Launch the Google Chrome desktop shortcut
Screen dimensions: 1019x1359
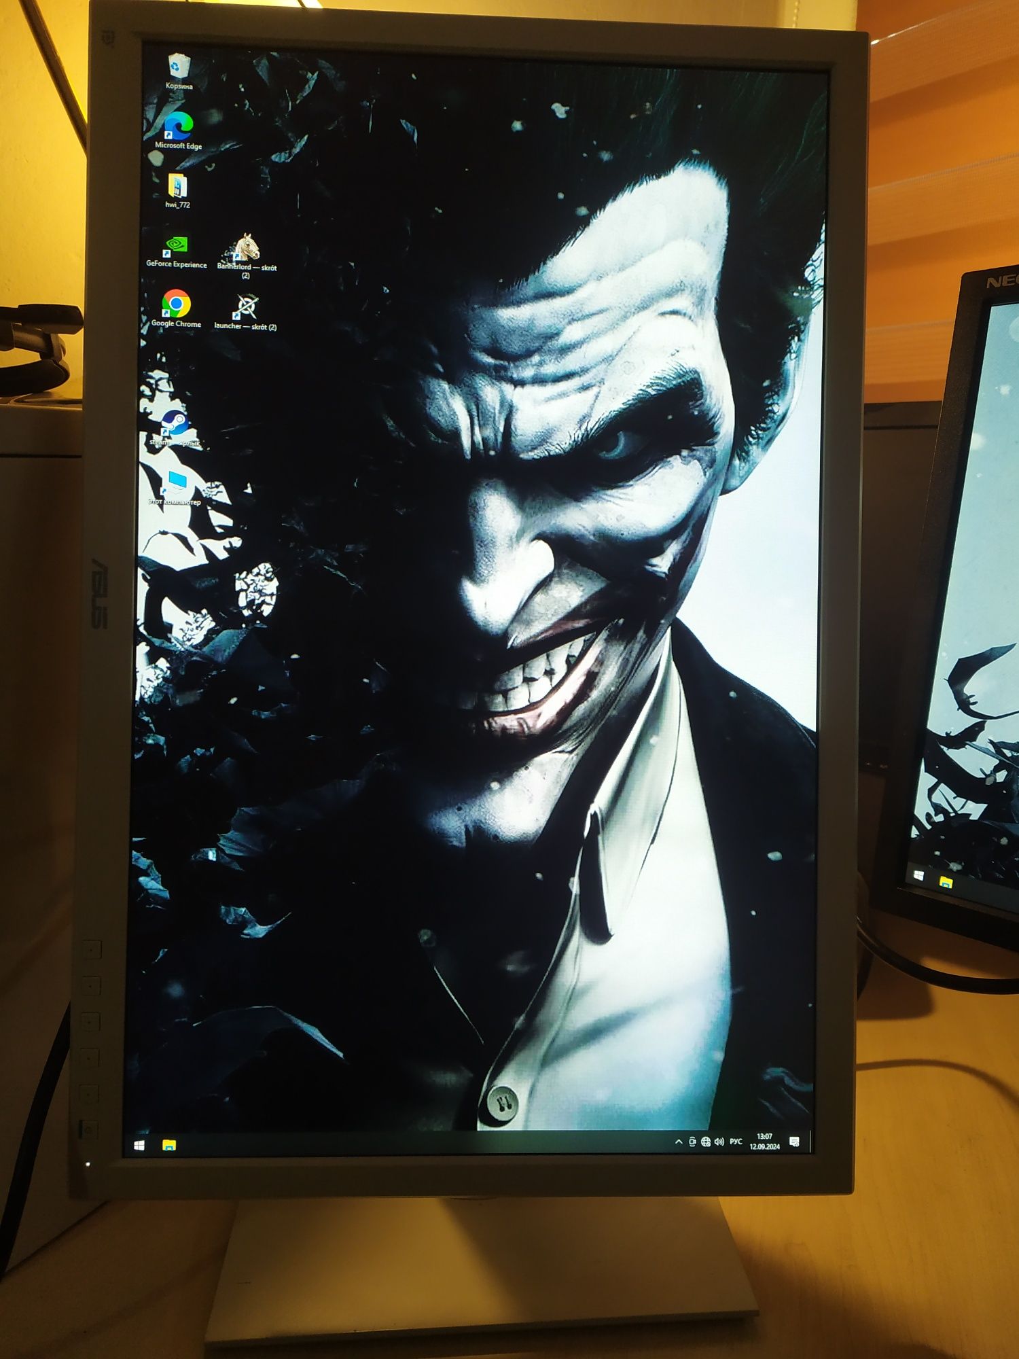coord(176,309)
